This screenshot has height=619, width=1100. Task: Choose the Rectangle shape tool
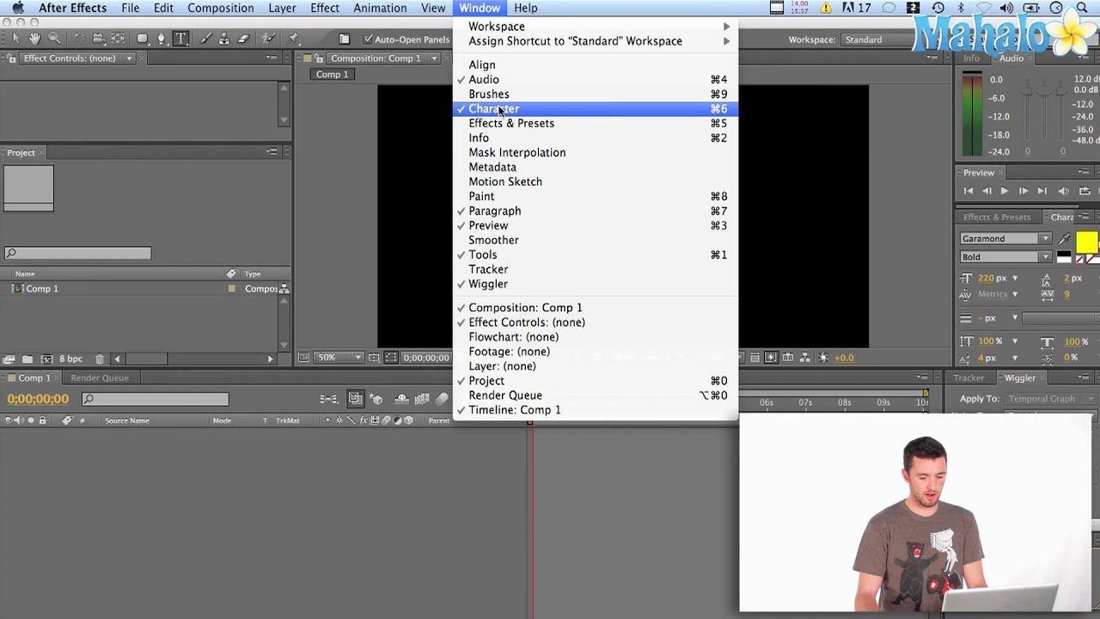pos(143,39)
